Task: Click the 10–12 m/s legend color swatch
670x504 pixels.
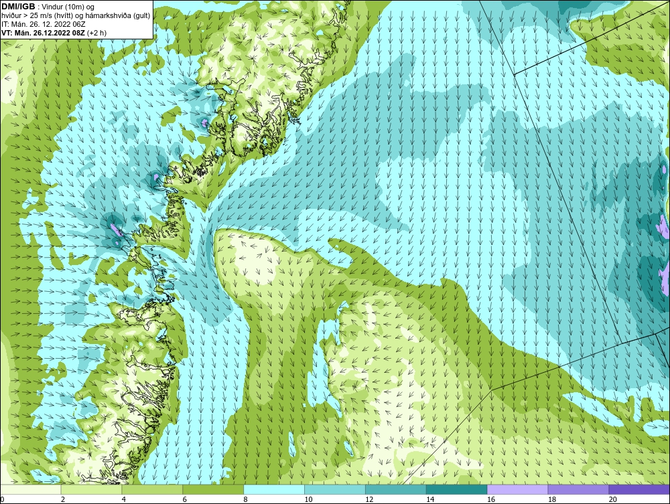Action: pyautogui.click(x=334, y=489)
